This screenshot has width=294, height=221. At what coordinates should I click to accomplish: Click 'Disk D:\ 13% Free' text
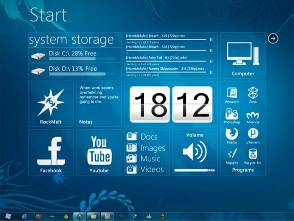tap(73, 69)
